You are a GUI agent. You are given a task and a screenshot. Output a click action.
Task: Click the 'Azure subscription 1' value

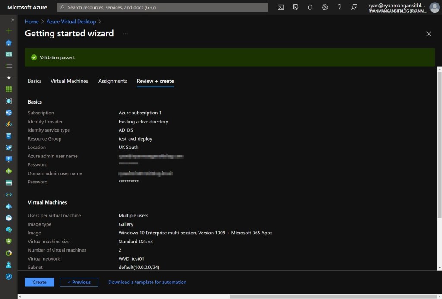click(x=140, y=113)
